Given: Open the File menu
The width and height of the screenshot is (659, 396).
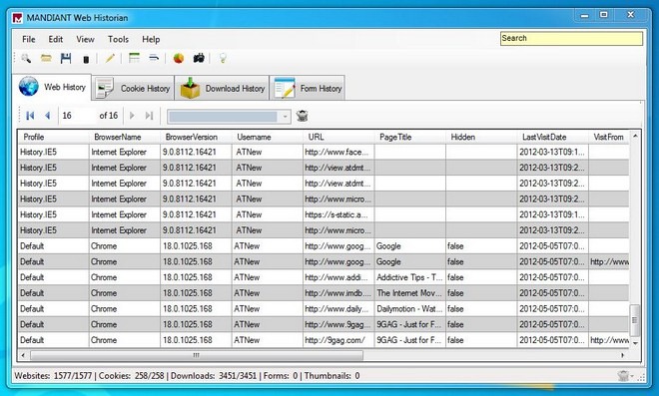Looking at the screenshot, I should pos(29,39).
